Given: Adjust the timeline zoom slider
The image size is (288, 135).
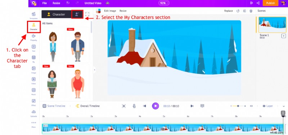Looking at the screenshot, I should [x=238, y=106].
